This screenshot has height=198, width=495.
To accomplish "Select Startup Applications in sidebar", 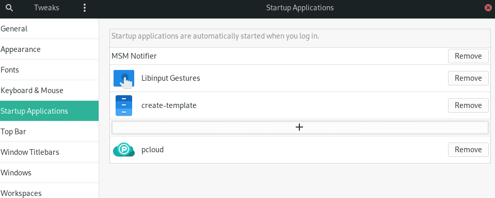I will tap(49, 111).
